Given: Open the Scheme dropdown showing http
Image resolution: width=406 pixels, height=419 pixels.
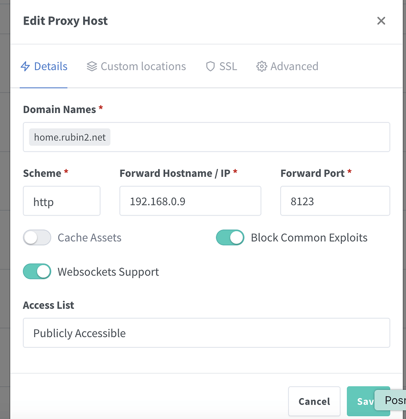Looking at the screenshot, I should coord(61,201).
